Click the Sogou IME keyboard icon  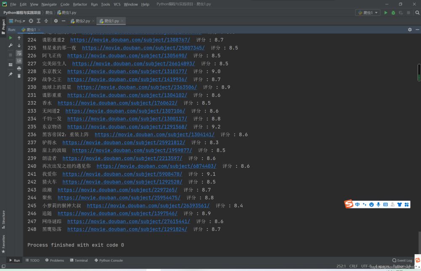386,204
